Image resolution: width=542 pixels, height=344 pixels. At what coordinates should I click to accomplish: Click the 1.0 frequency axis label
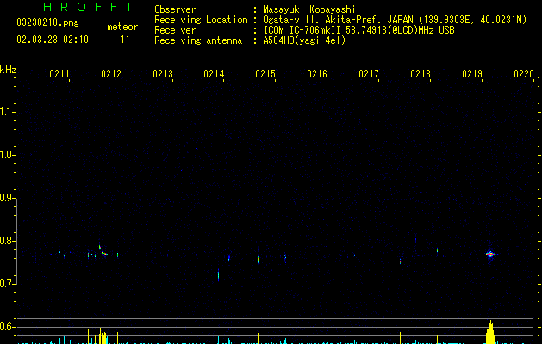pyautogui.click(x=7, y=155)
